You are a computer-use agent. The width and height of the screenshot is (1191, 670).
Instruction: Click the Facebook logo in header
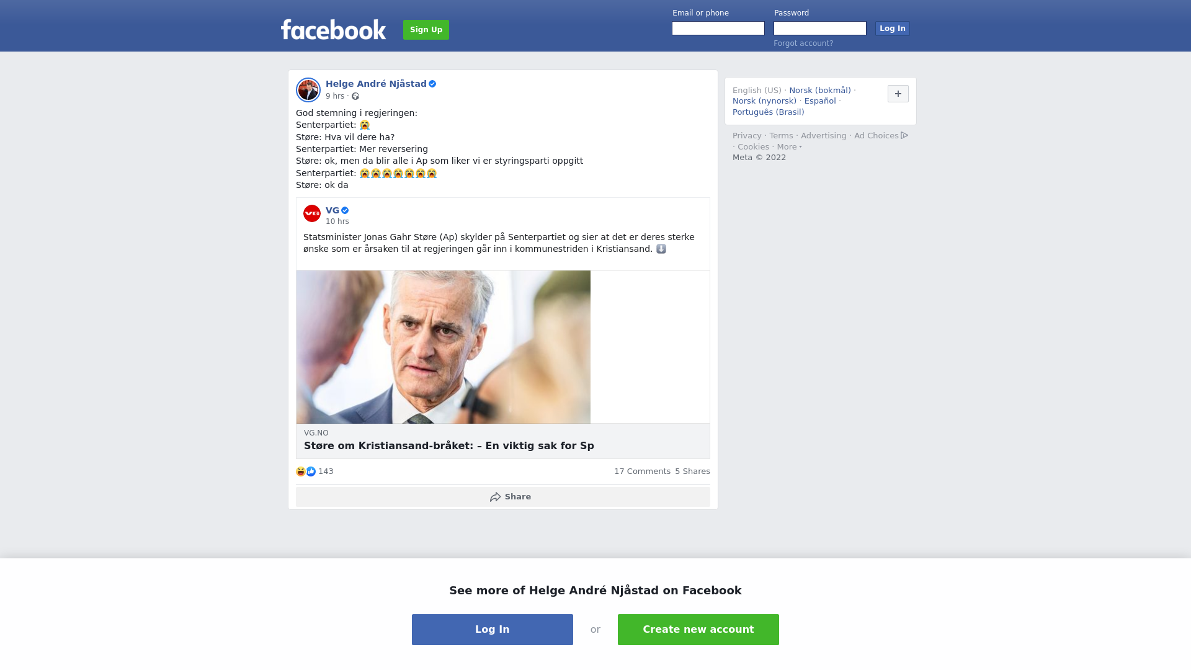click(x=333, y=29)
